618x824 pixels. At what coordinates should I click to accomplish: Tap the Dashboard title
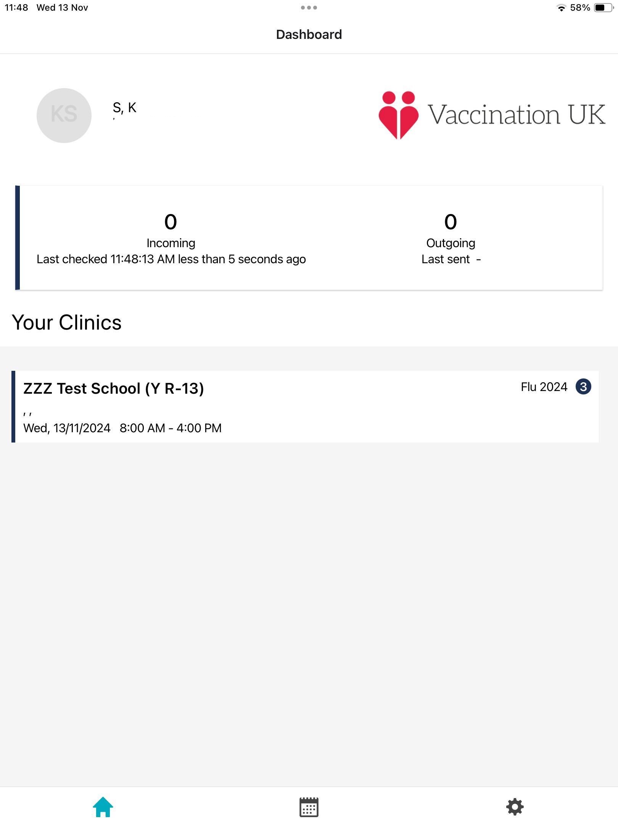tap(309, 34)
